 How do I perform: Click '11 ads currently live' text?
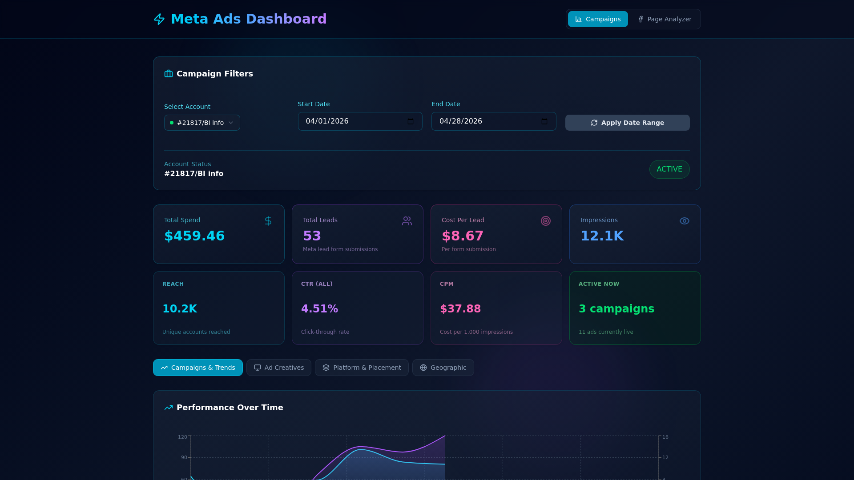606,332
